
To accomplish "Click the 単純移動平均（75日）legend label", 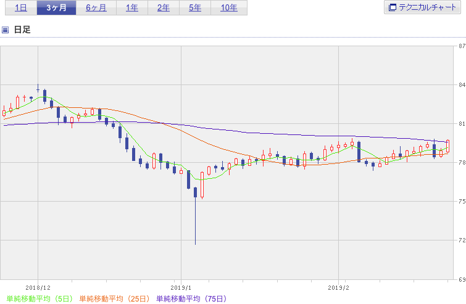I will click(x=192, y=298).
